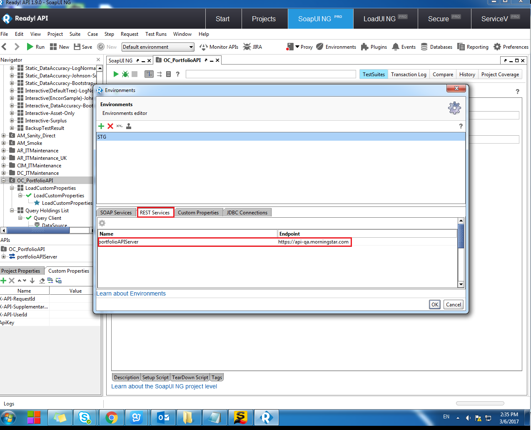Open Chrome from the Windows taskbar
The width and height of the screenshot is (531, 430).
pyautogui.click(x=112, y=418)
